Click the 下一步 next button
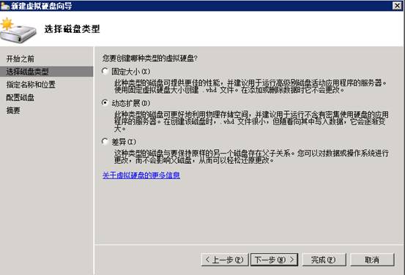The image size is (405, 275). [275, 260]
